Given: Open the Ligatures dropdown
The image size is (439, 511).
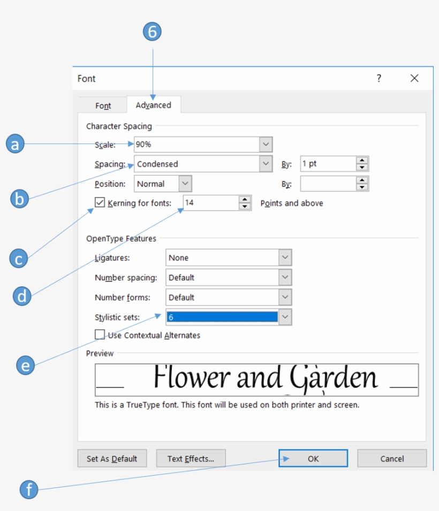Looking at the screenshot, I should click(285, 257).
